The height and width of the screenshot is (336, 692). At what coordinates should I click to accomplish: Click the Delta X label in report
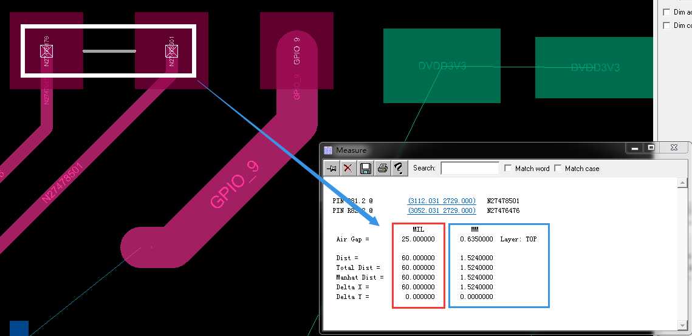coord(352,287)
